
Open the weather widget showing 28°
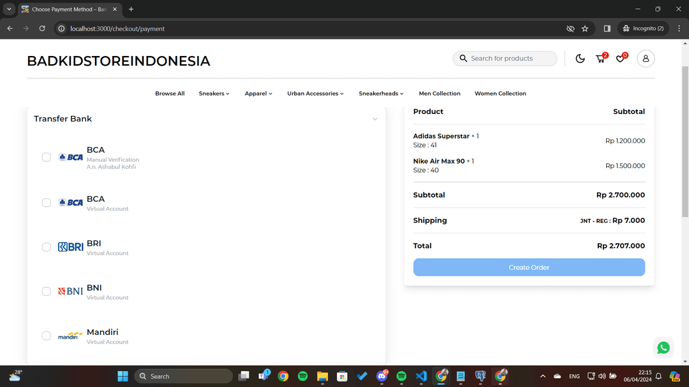click(15, 376)
